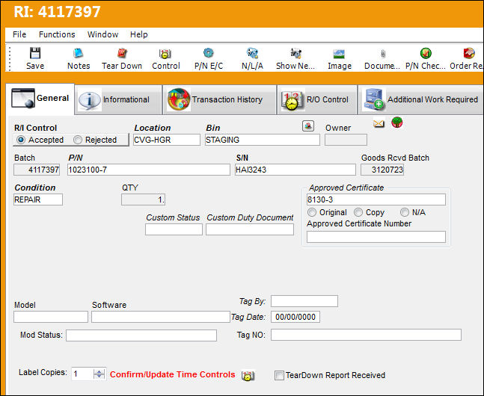The height and width of the screenshot is (396, 484).
Task: Select the Original certificate radio button
Action: [x=312, y=212]
